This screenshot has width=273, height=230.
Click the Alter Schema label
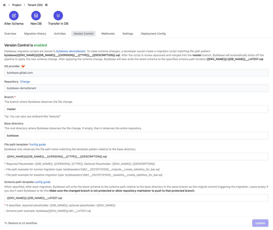tap(14, 24)
